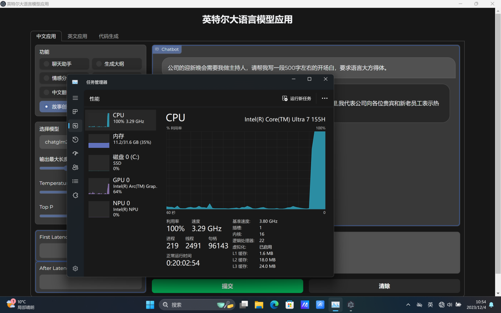Select the CPU performance entry

[121, 120]
